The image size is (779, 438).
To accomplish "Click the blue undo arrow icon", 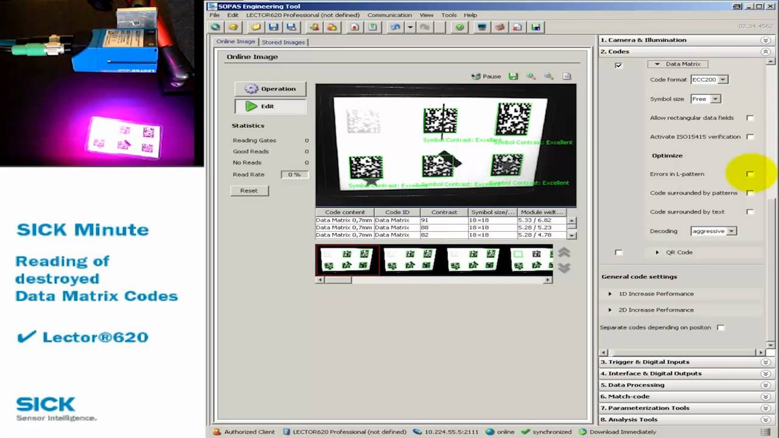I will click(x=396, y=27).
